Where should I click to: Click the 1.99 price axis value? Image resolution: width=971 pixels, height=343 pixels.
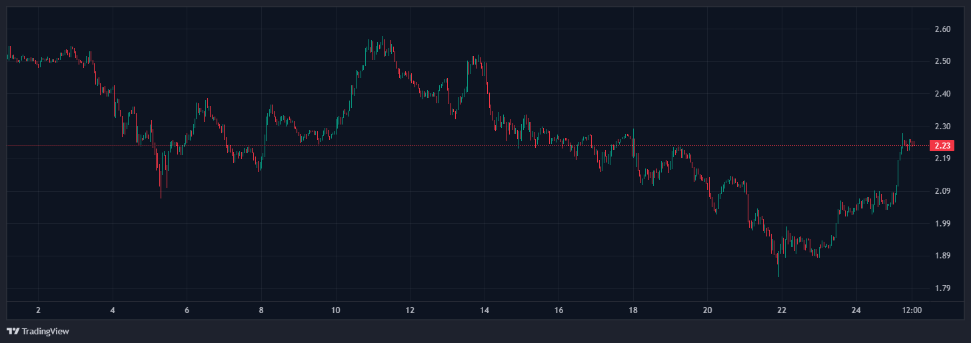942,224
